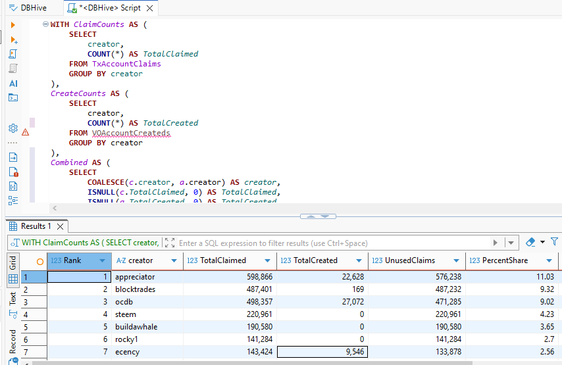Click the 9,546 TotalCreated cell
The image size is (562, 365).
[x=322, y=352]
